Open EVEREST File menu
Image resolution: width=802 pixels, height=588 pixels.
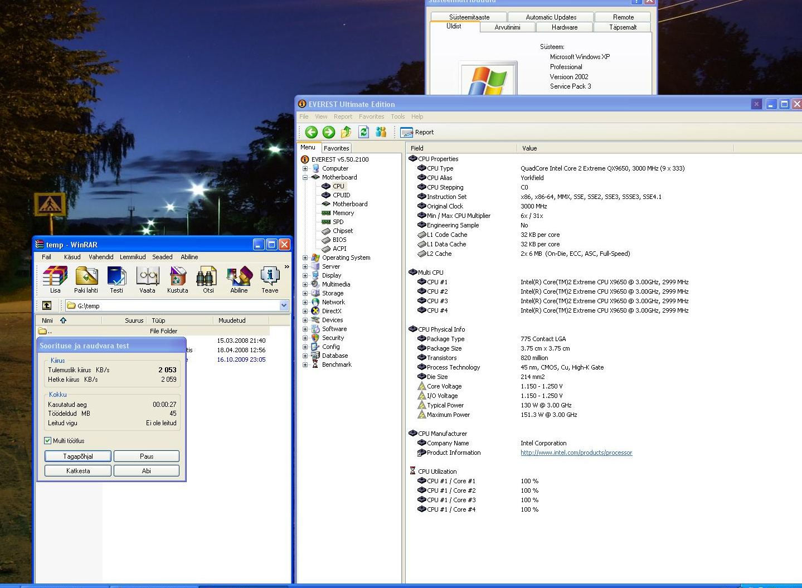pos(304,116)
